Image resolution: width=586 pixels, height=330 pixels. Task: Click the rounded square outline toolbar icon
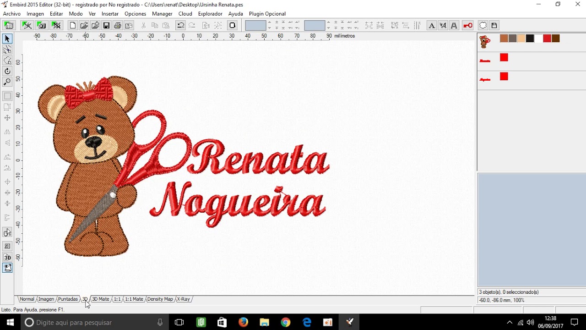(233, 26)
